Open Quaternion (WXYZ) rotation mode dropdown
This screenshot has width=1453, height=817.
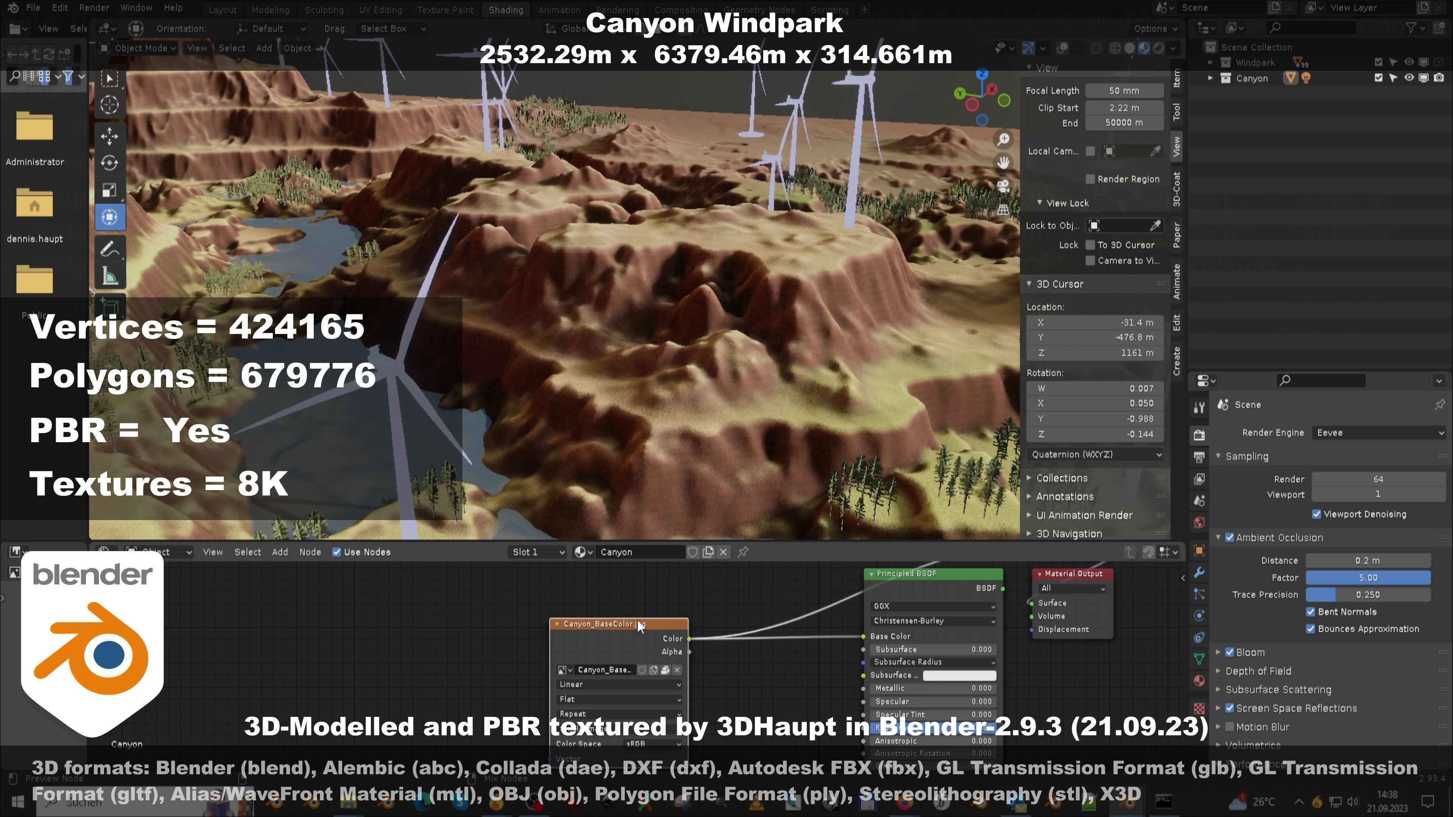(x=1095, y=454)
